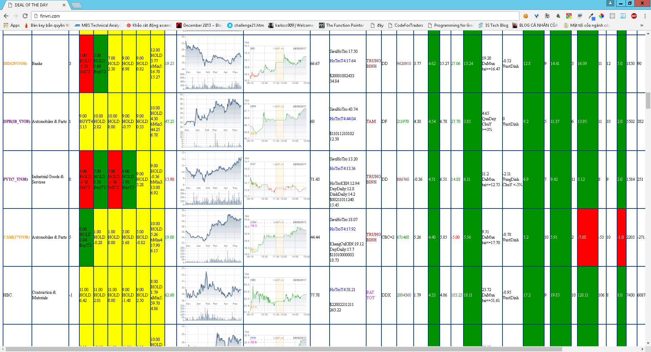651x352 pixels.
Task: Click the cookie extension icon
Action: [x=526, y=16]
